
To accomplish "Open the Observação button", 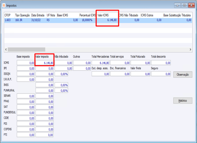I will [x=183, y=74].
